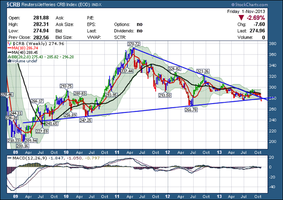Click the 13 year label on main chart axis
This screenshot has width=283, height=200.
point(219,153)
